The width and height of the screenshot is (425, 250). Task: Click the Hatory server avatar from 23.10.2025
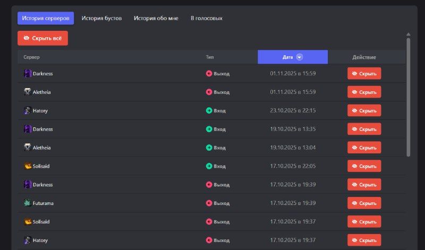click(x=28, y=110)
